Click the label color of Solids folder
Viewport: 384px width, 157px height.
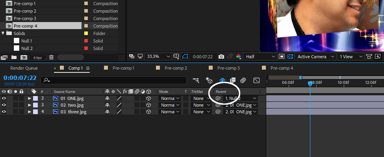coord(86,33)
